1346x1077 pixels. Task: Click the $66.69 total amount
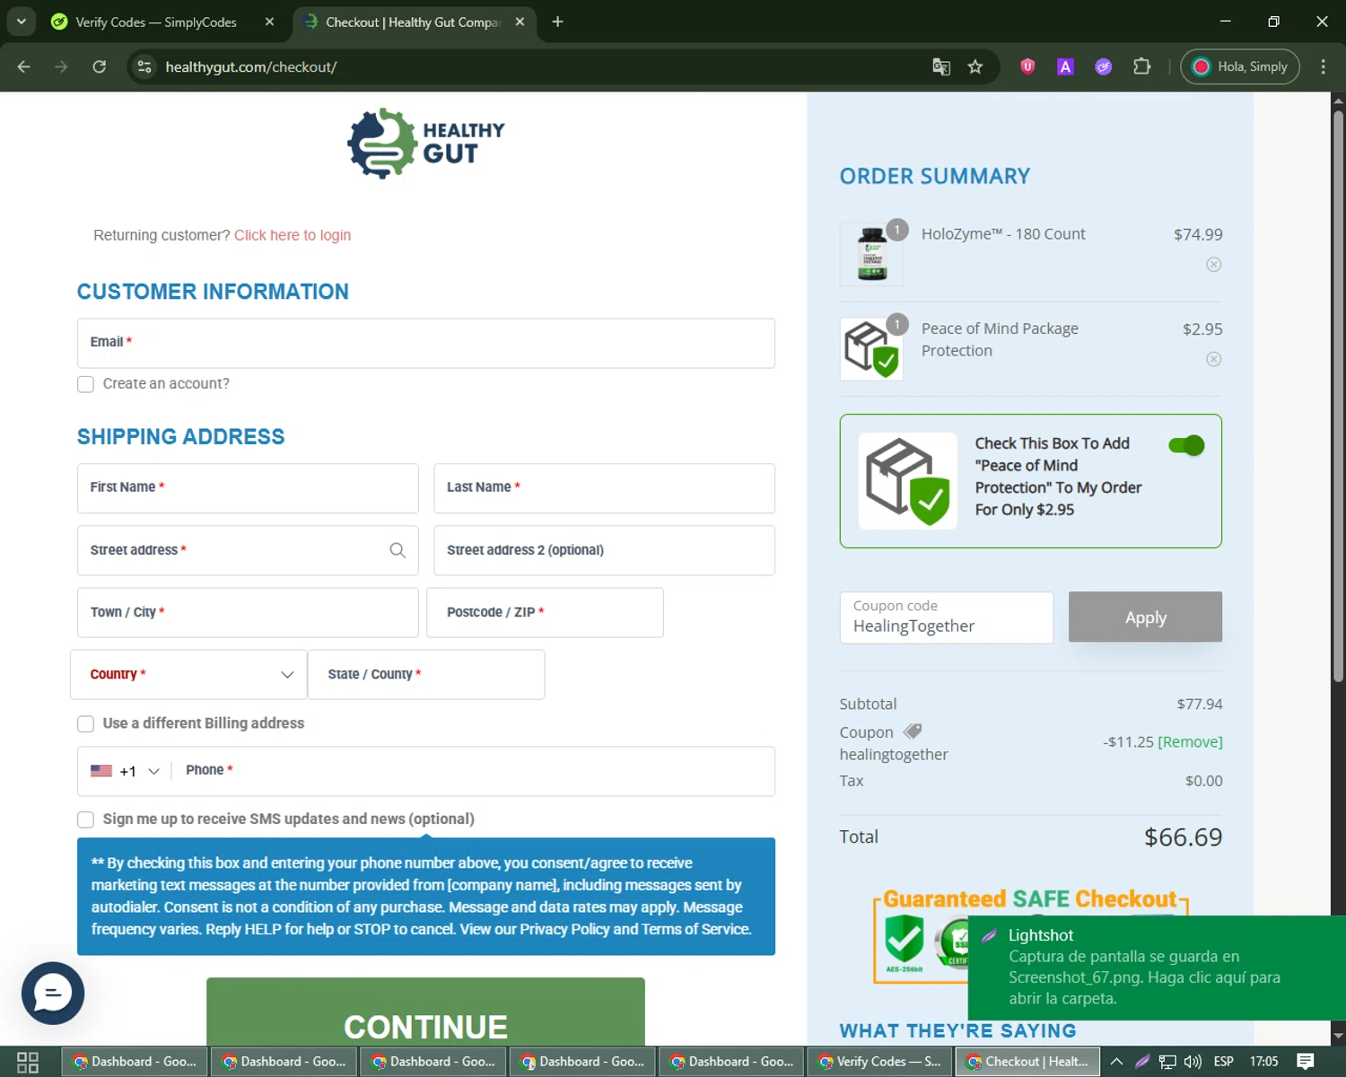click(x=1183, y=837)
